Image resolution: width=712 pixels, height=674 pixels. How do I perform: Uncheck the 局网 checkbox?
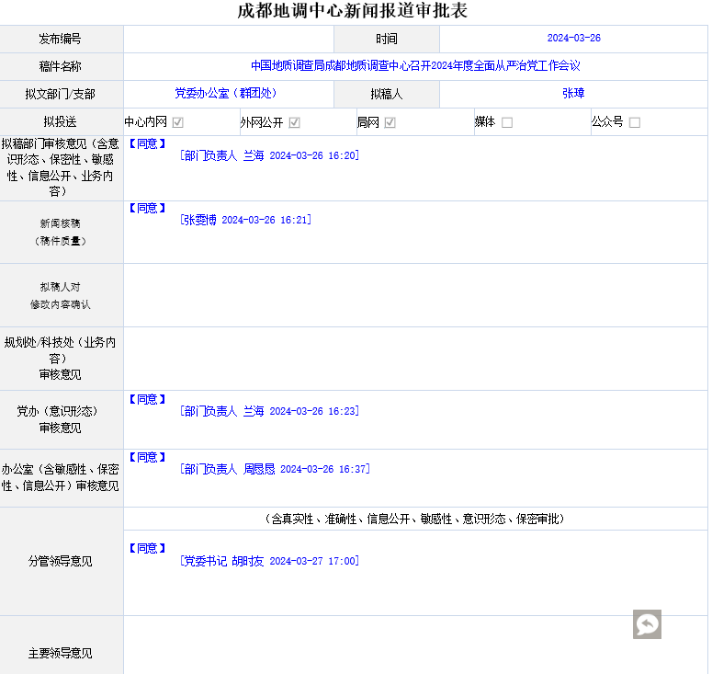coord(390,122)
